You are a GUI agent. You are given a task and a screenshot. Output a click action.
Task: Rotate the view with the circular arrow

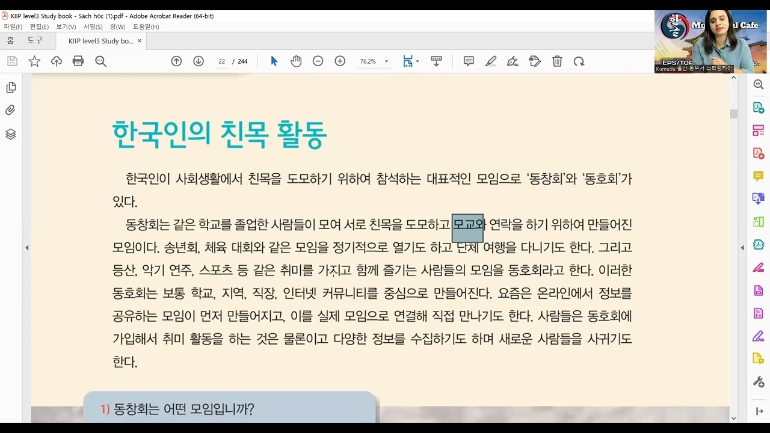point(579,61)
